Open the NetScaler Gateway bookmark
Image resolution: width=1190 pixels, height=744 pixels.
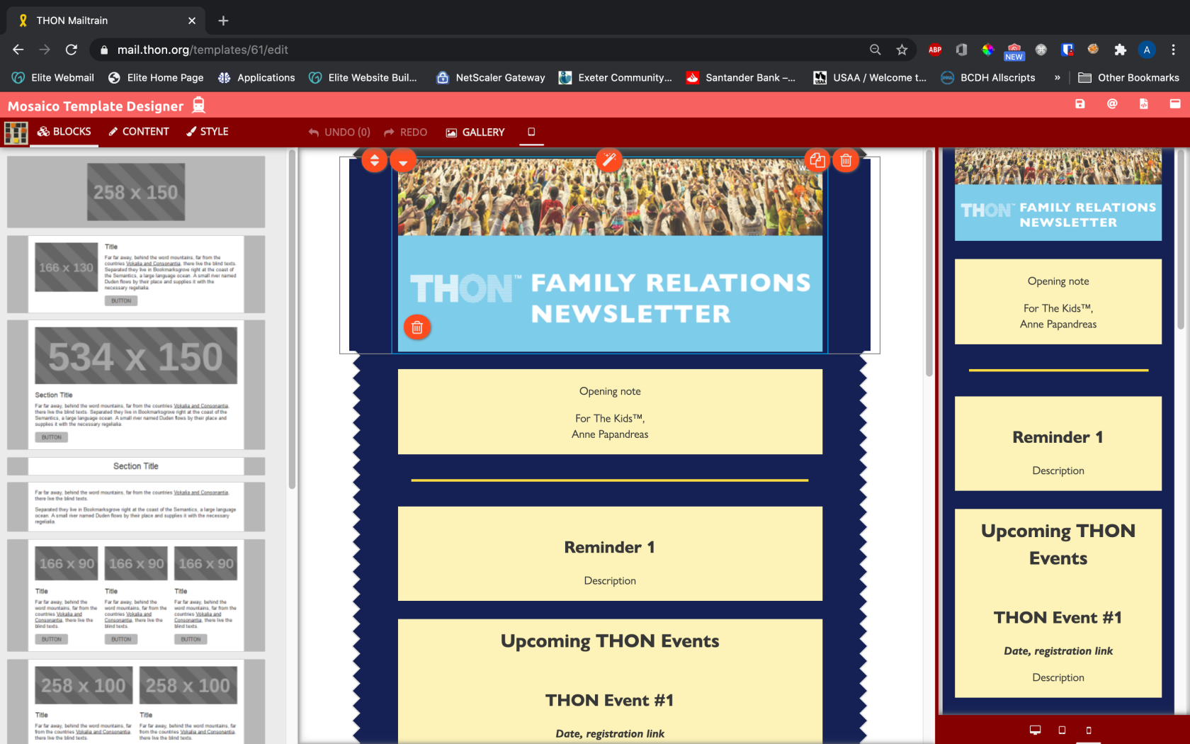point(491,78)
